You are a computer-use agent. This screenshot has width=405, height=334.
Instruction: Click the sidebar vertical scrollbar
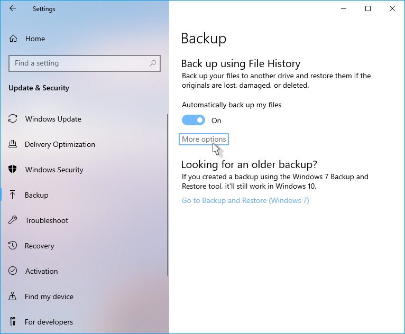point(168,196)
